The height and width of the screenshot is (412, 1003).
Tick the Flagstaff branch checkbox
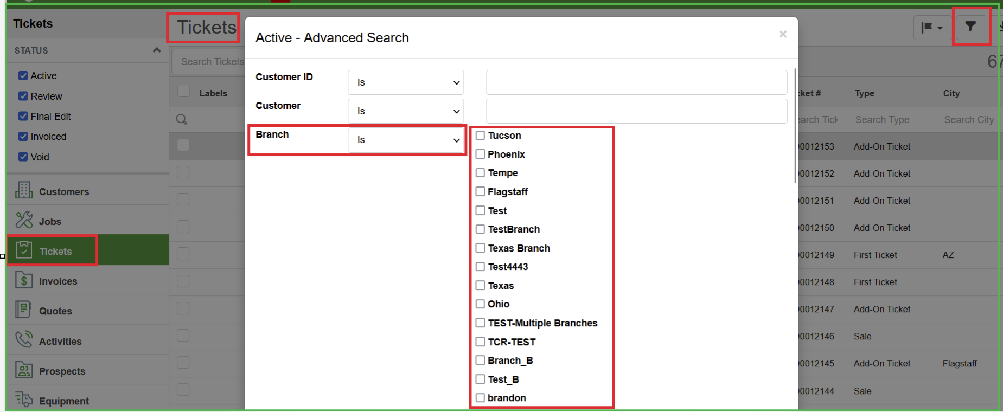tap(480, 191)
